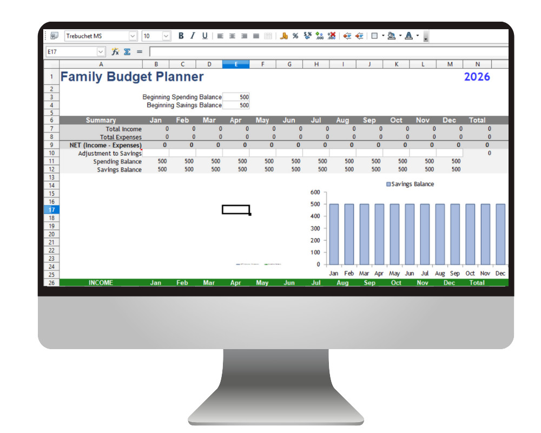Pick a font color from the font color swatch

pyautogui.click(x=409, y=36)
